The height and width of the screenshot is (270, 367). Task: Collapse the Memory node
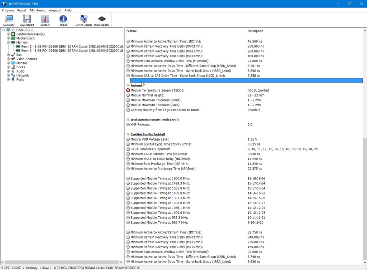tap(9, 42)
